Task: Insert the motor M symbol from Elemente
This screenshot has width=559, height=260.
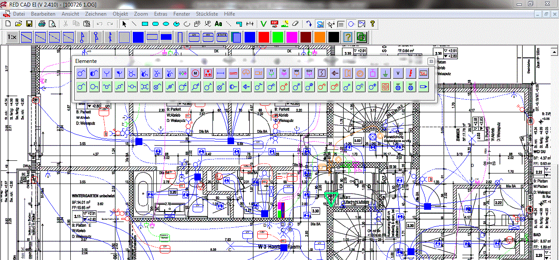Action: pos(196,73)
